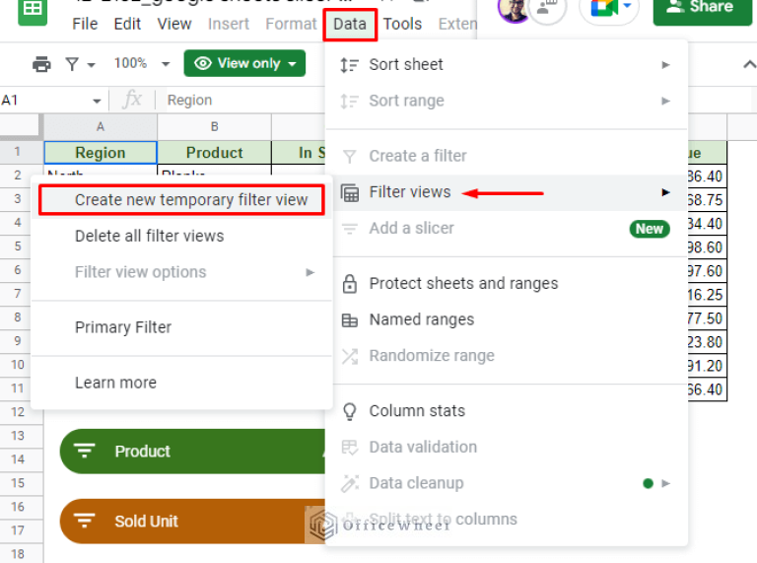
Task: Click the Column stats lightbulb icon
Action: tap(349, 411)
